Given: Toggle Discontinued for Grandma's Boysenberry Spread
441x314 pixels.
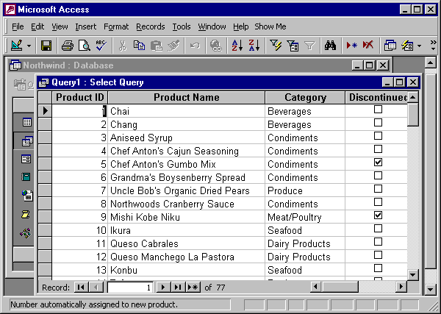Looking at the screenshot, I should (x=378, y=176).
